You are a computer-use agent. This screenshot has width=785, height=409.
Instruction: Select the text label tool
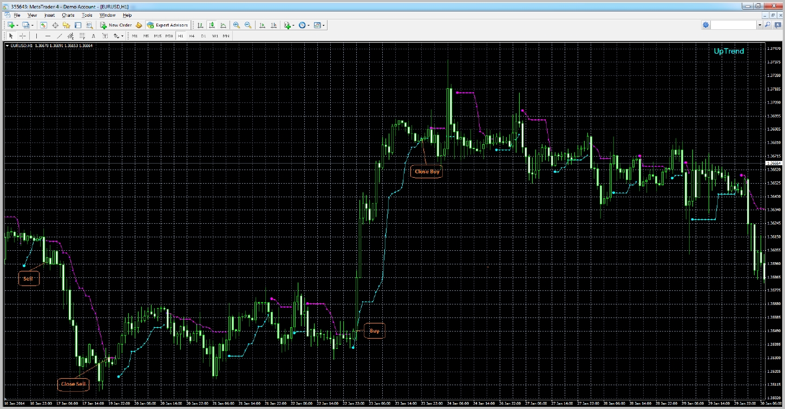pyautogui.click(x=105, y=36)
